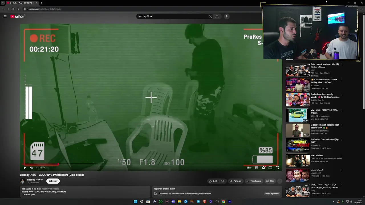Open Saint Levant Klay bbj video thumbnail

tap(297, 70)
